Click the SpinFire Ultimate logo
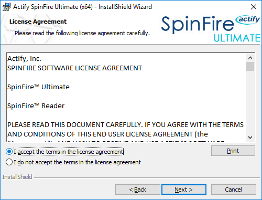This screenshot has height=200, width=262. point(211,29)
